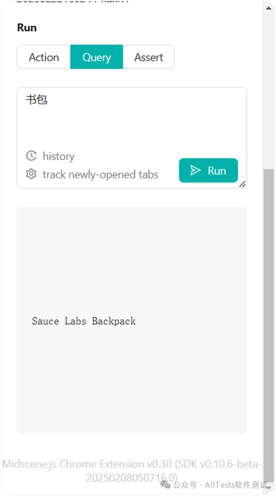The image size is (276, 496).
Task: Click the Midscene.js Chrome Extension version text
Action: click(132, 470)
